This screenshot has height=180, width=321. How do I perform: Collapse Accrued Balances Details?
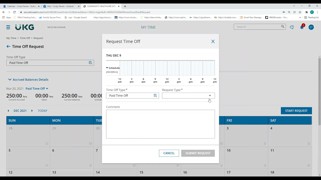[28, 79]
